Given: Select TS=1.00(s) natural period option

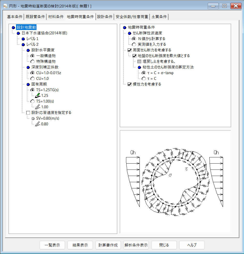Looking at the screenshot, I should click(x=33, y=101).
